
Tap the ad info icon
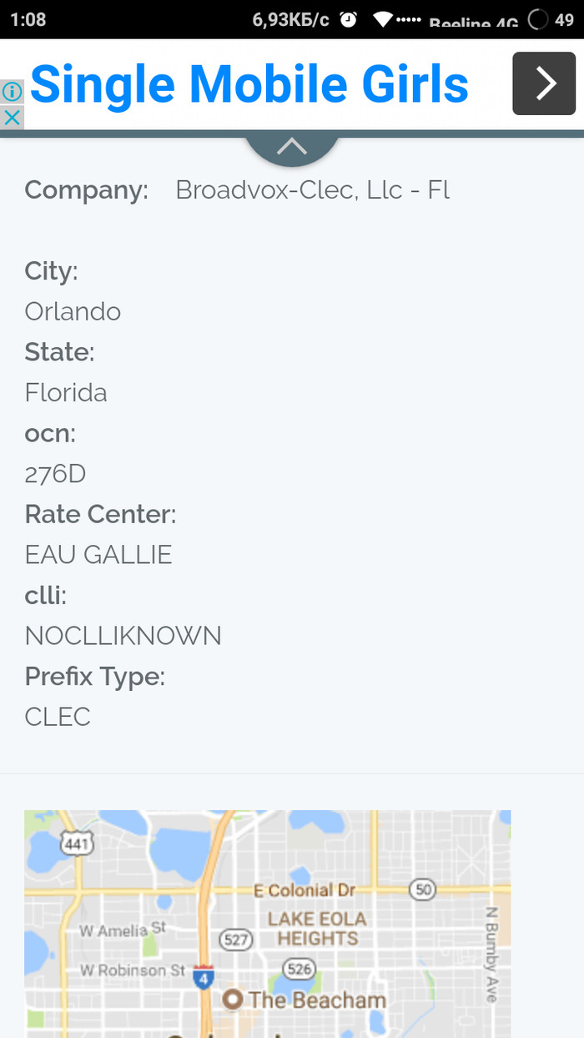coord(12,92)
